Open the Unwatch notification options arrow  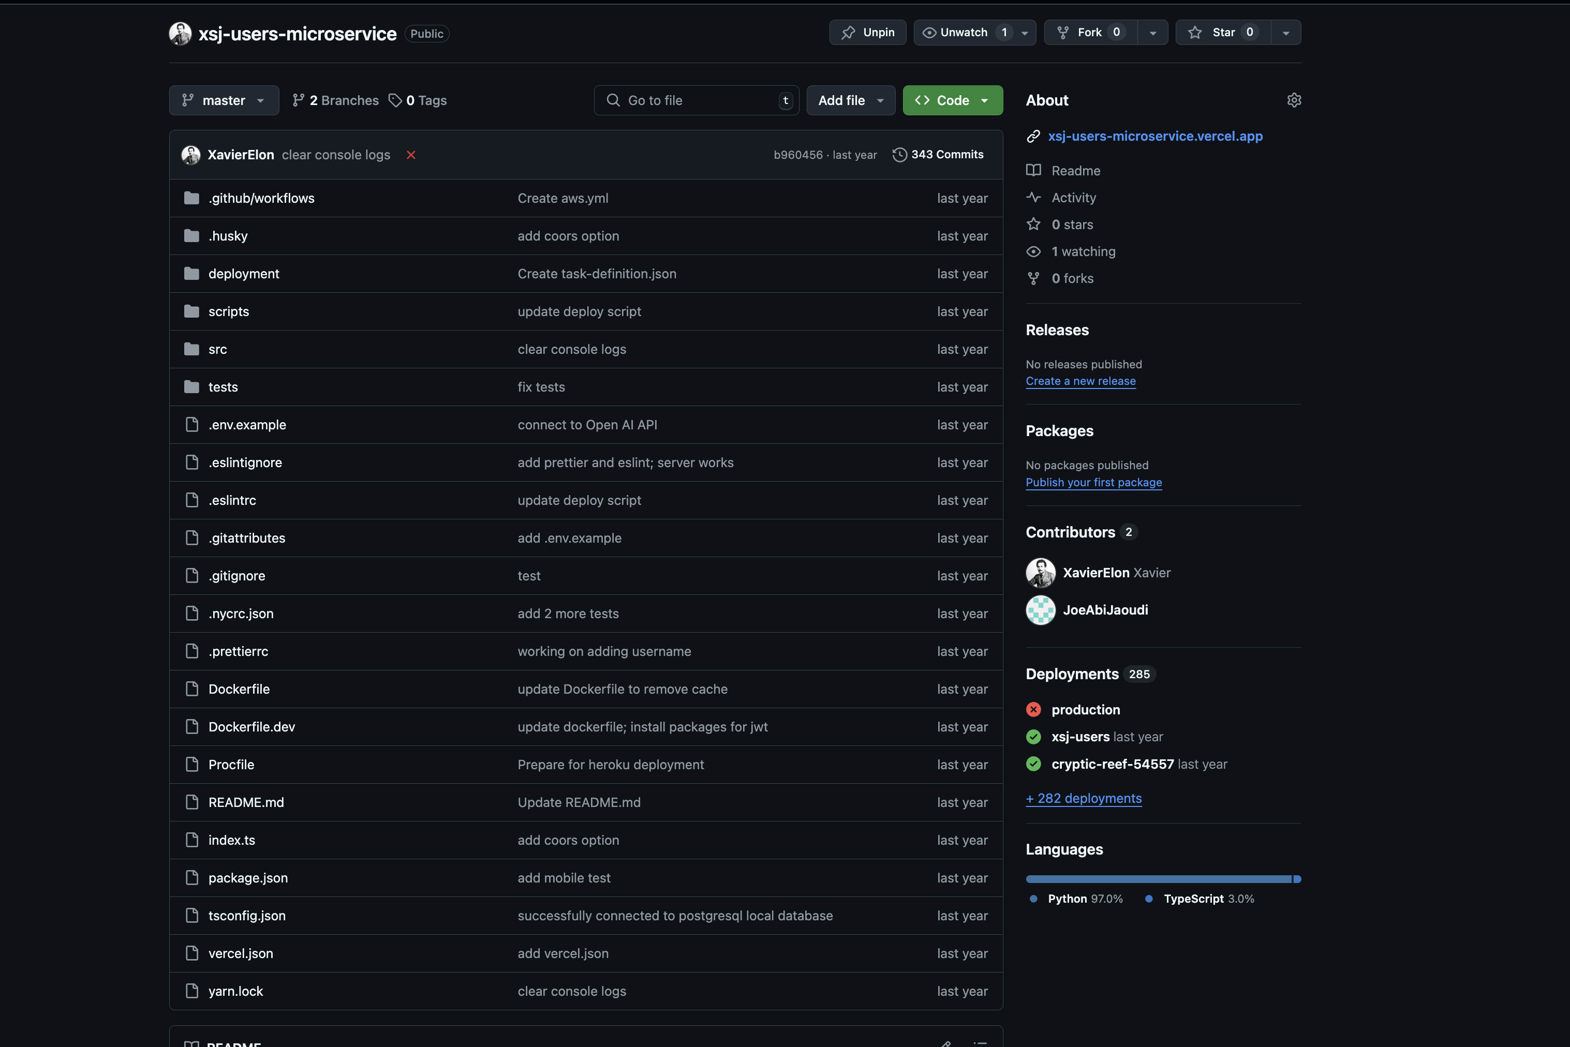[x=1025, y=32]
